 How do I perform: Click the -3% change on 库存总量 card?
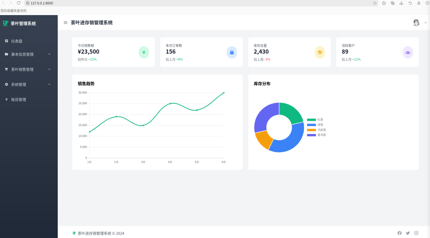(x=267, y=59)
